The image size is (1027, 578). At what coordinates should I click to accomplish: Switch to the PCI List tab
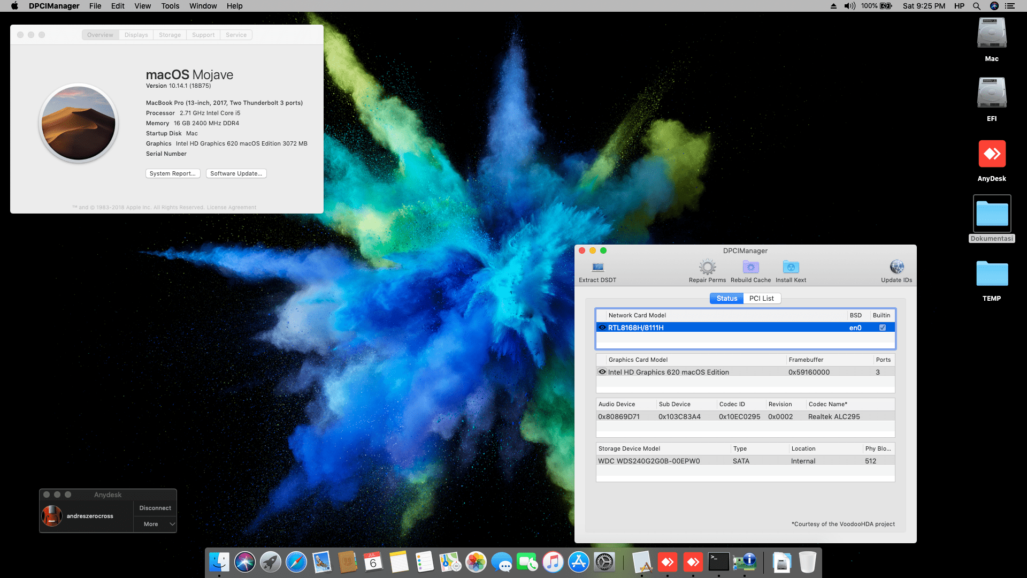761,298
